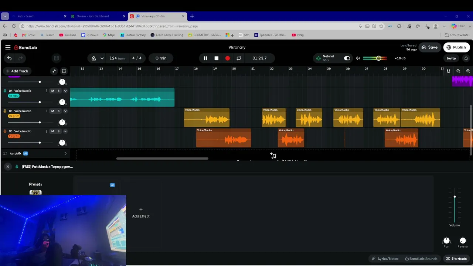Open Lyrics/Notes panel

point(385,259)
